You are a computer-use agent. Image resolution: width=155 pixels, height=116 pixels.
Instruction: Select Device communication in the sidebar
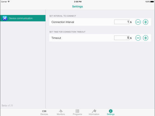click(x=23, y=18)
